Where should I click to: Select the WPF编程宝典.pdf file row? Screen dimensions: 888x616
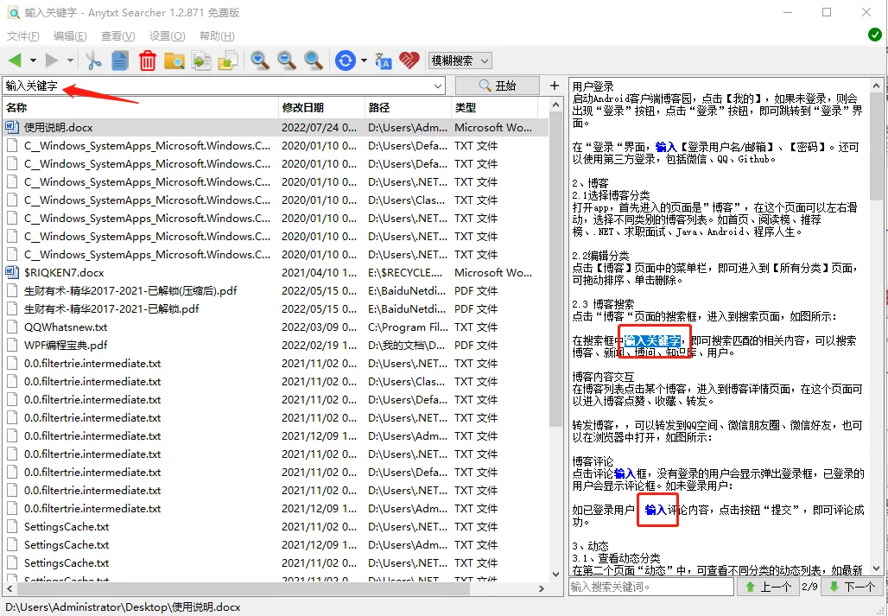(276, 345)
